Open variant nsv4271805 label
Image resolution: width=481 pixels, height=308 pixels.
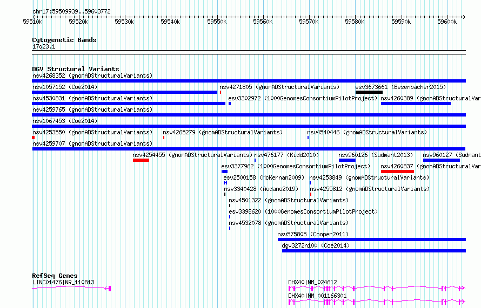click(279, 87)
